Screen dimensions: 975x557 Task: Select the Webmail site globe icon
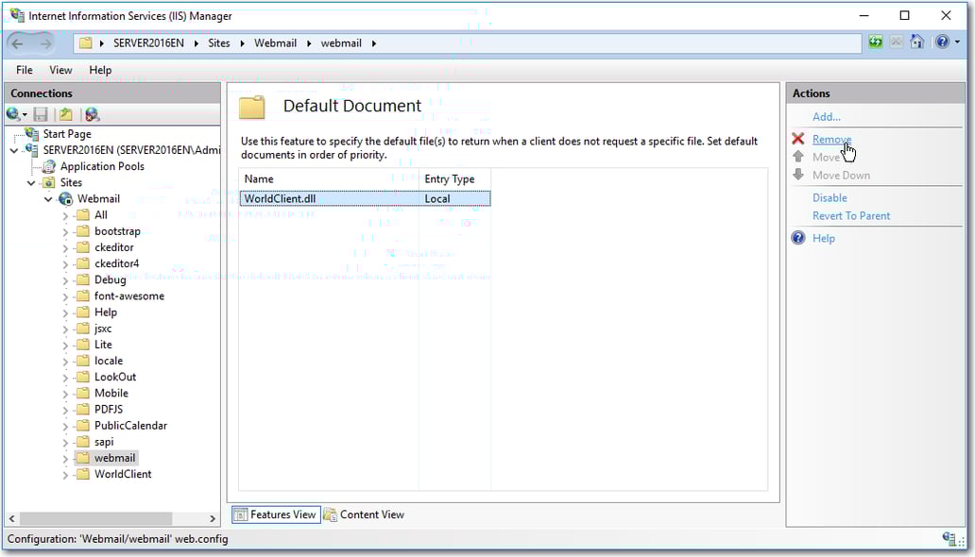pyautogui.click(x=64, y=198)
